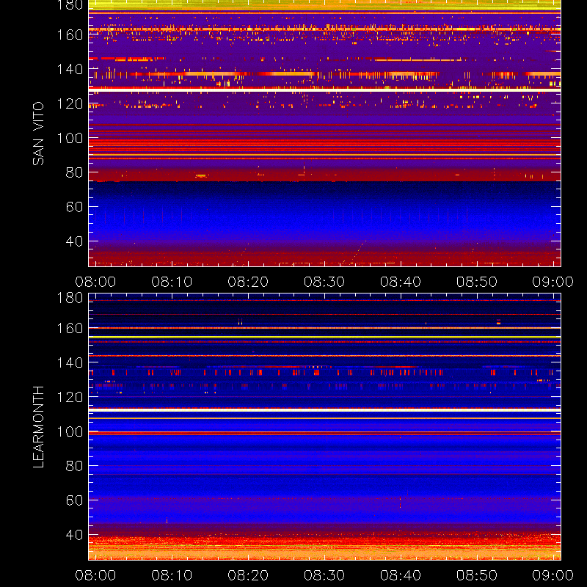This screenshot has height=587, width=587.
Task: Select the 140 frequency label on San Vito axis
Action: tap(70, 69)
